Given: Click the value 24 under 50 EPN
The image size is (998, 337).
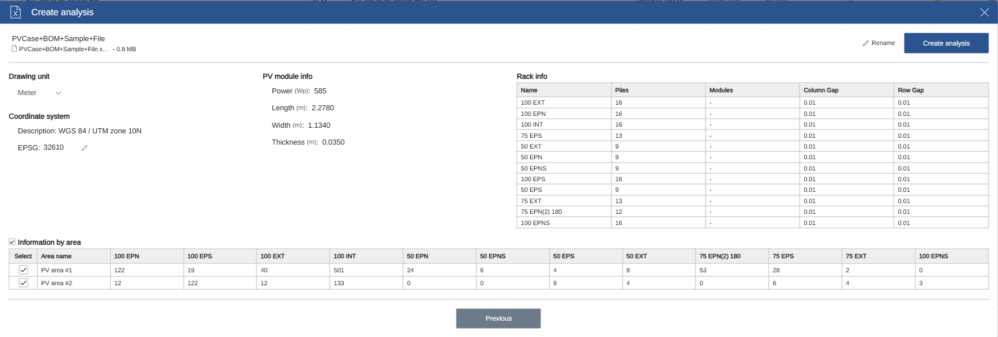Looking at the screenshot, I should [410, 270].
